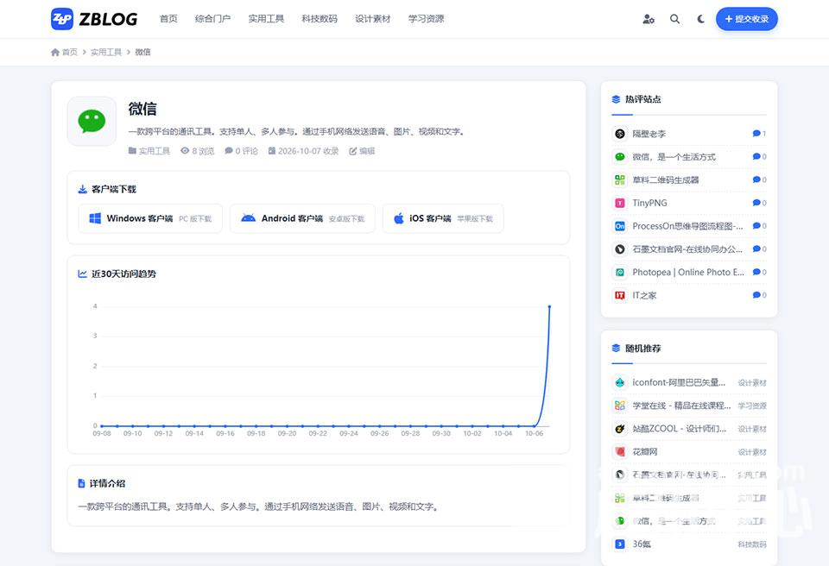The height and width of the screenshot is (566, 829).
Task: Download the iOS 客户端
Action: [443, 218]
